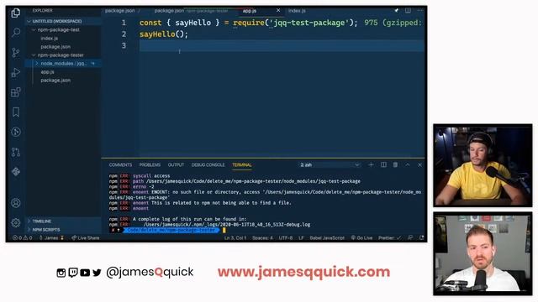Select the app.js editor tab
Screen dimensions: 538x302
click(250, 11)
